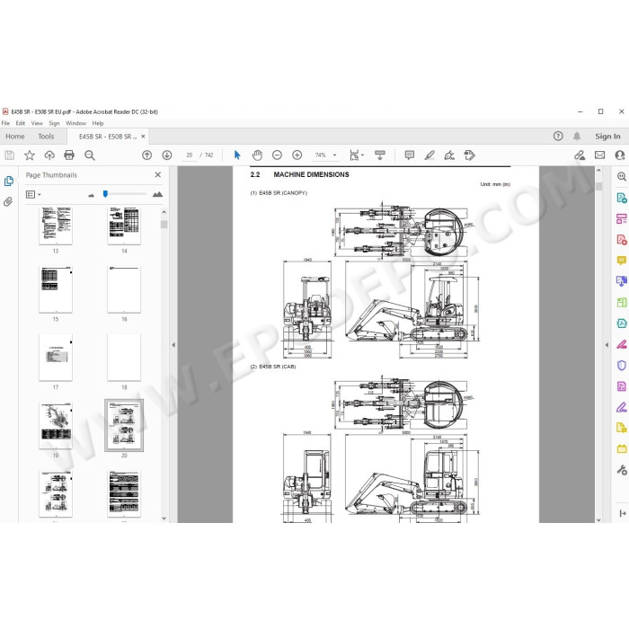The width and height of the screenshot is (629, 629).
Task: Adjust the thumbnail size slider handle
Action: 105,194
